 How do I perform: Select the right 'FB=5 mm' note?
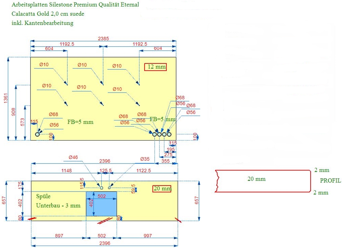point(163,119)
